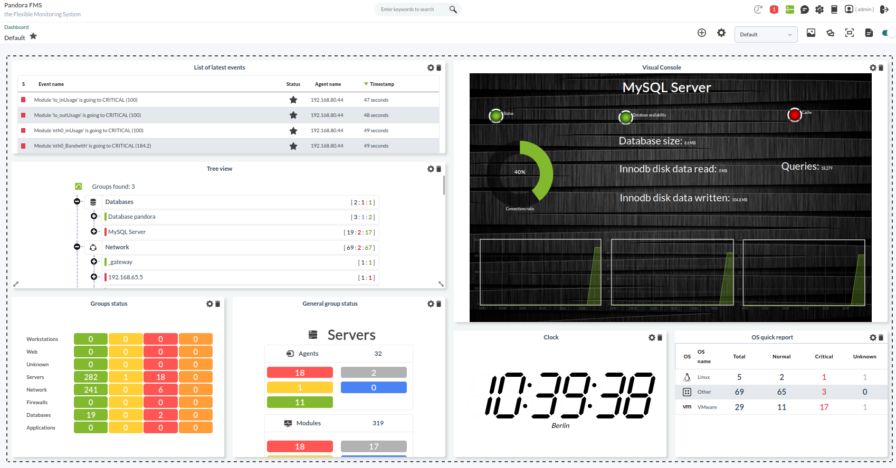
Task: Delete the Clock widget
Action: click(660, 337)
